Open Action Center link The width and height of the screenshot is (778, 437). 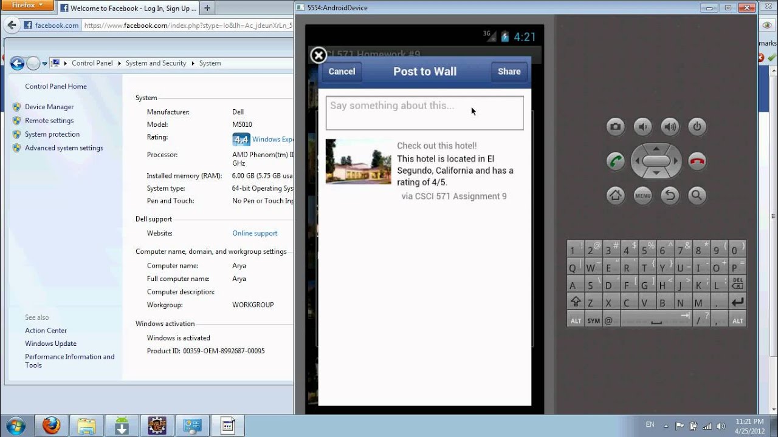click(46, 331)
